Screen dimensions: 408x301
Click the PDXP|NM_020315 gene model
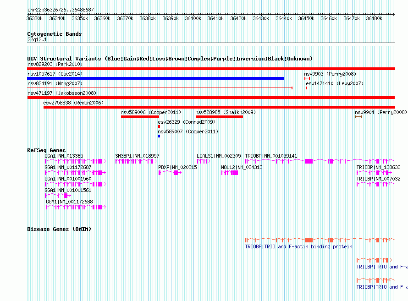pyautogui.click(x=170, y=173)
